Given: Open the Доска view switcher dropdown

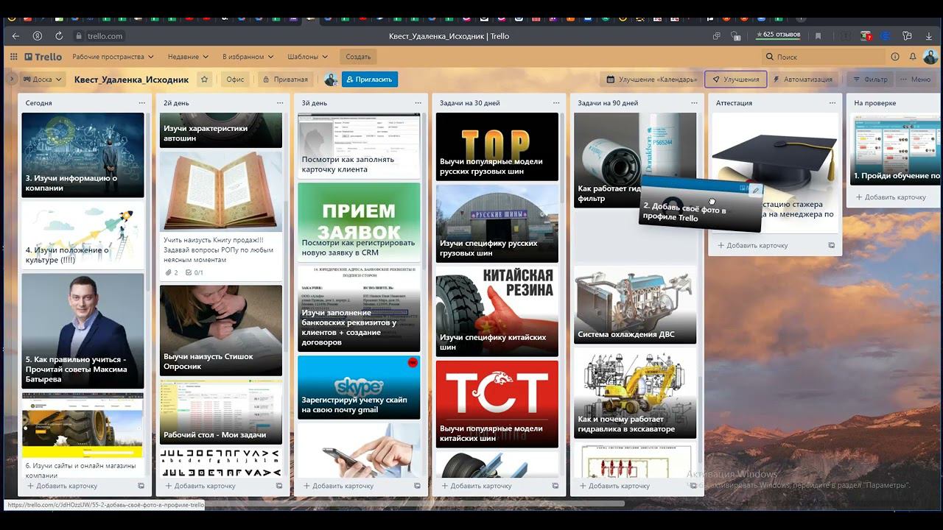Looking at the screenshot, I should point(43,79).
